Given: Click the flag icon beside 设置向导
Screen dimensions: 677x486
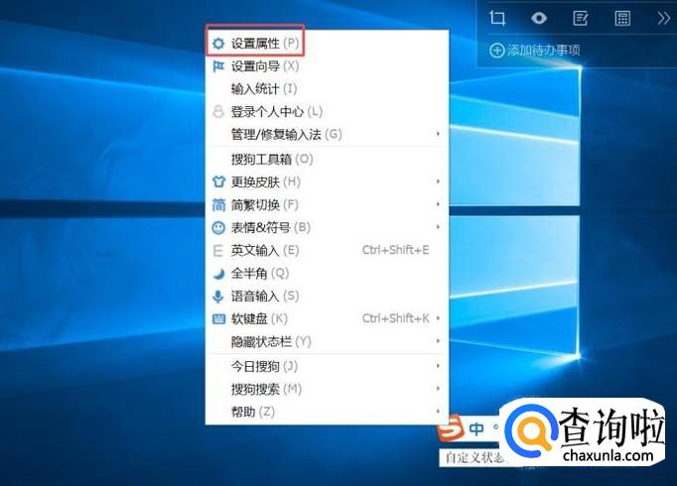Looking at the screenshot, I should [x=219, y=66].
